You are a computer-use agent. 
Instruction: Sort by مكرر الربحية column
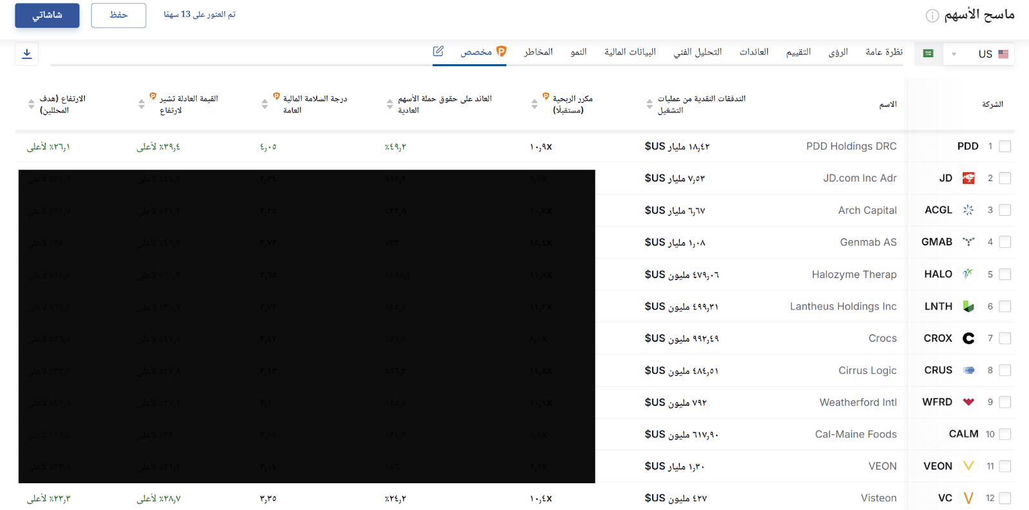tap(534, 104)
